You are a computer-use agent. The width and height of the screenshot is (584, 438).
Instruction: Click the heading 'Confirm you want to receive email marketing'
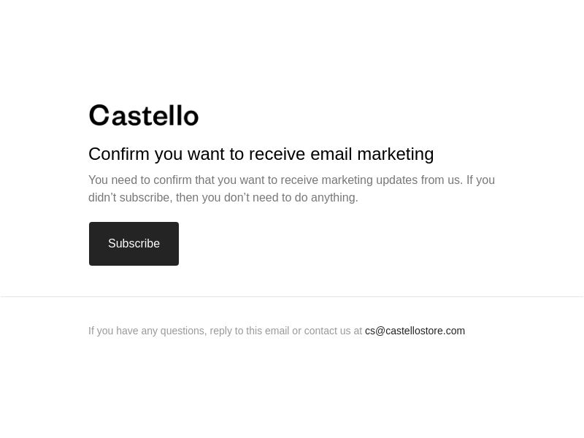261,154
